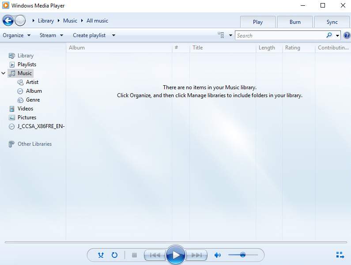Open the View options dropdown arrow
351x265 pixels.
[x=230, y=35]
